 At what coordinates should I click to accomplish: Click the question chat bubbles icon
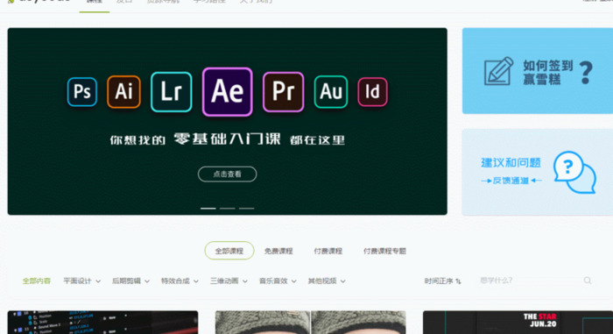pyautogui.click(x=574, y=173)
